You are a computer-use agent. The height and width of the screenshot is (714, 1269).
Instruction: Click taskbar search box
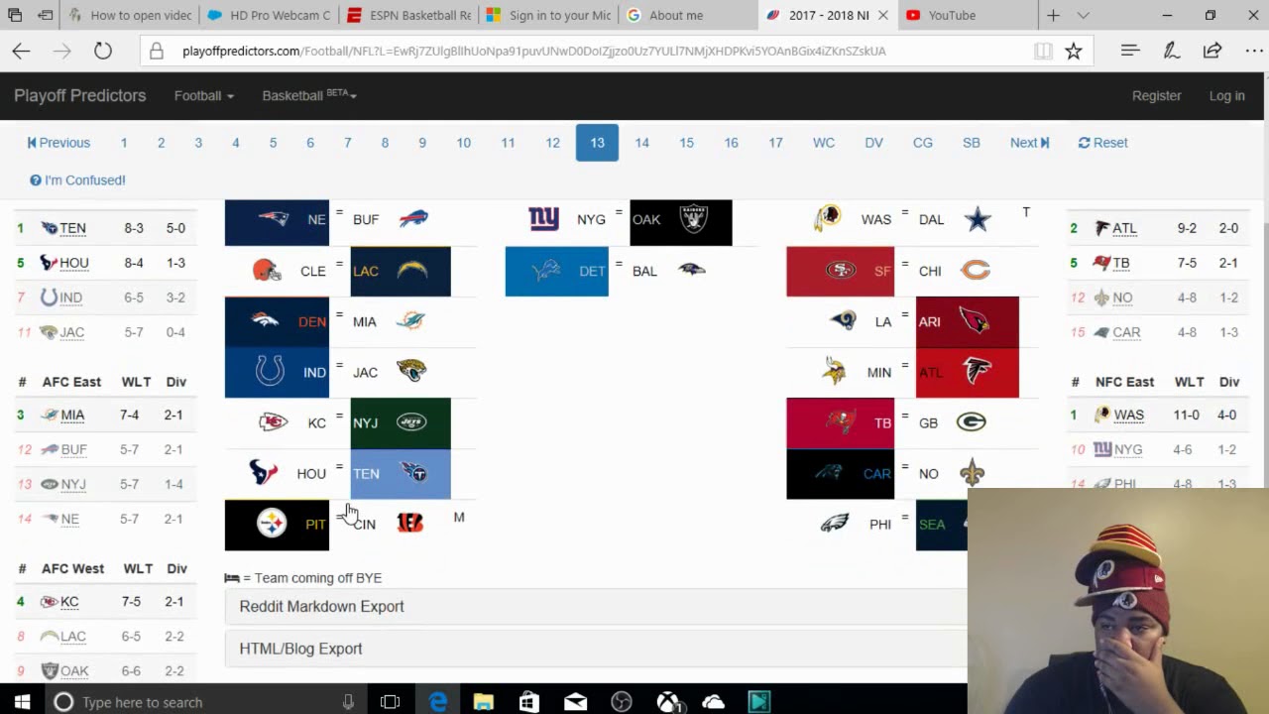coord(204,702)
